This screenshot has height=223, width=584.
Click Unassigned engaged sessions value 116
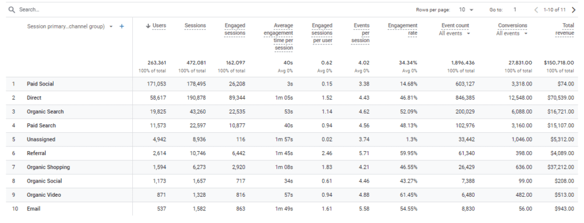pyautogui.click(x=241, y=140)
